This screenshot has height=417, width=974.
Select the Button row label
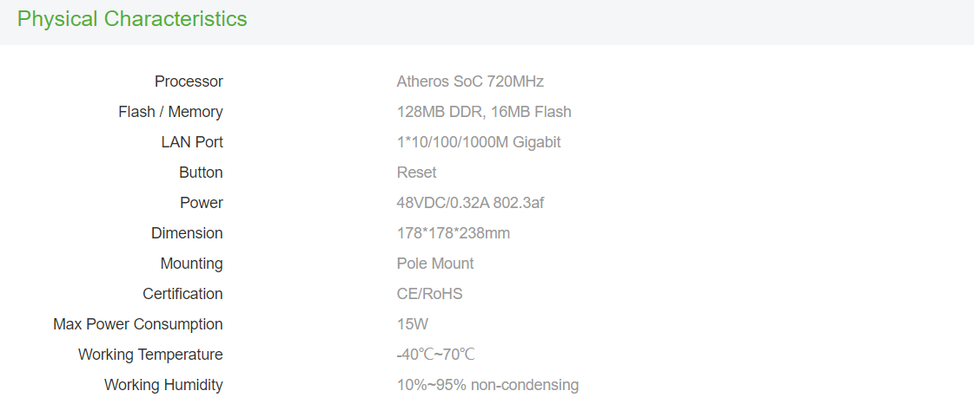[202, 173]
